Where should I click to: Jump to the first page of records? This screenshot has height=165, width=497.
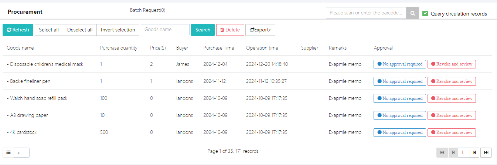[442, 152]
